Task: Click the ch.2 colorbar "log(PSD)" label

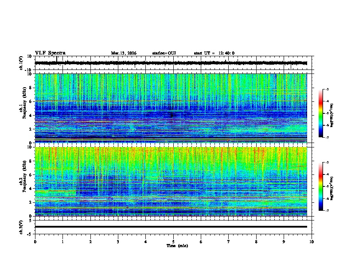Action: [331, 188]
